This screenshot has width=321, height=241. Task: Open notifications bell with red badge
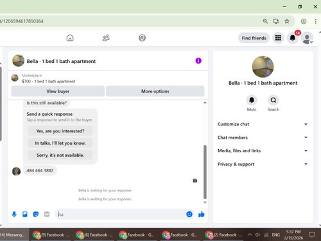tap(293, 38)
